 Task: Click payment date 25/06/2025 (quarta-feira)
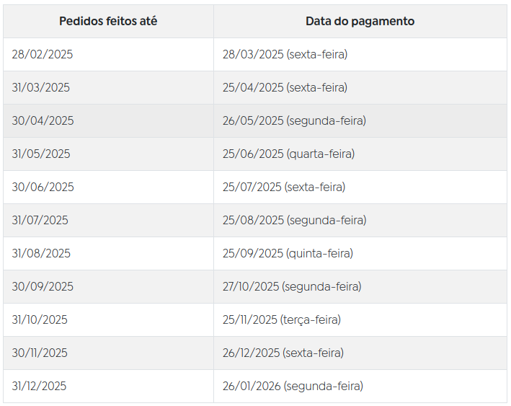tap(288, 154)
